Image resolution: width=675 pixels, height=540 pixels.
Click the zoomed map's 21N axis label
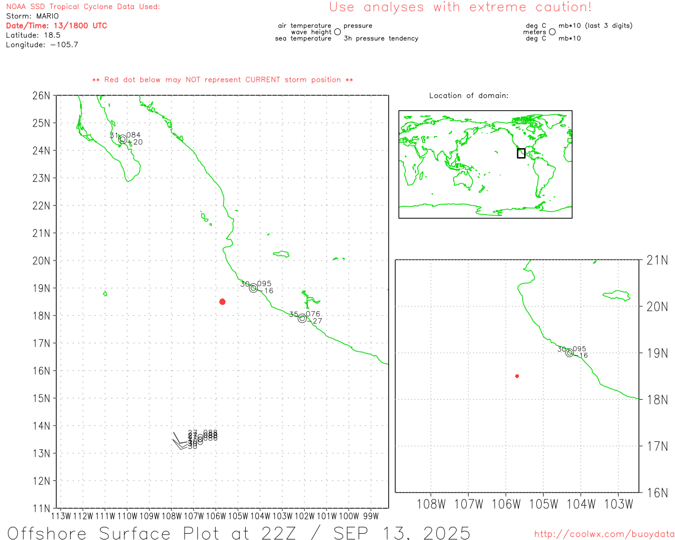[657, 260]
